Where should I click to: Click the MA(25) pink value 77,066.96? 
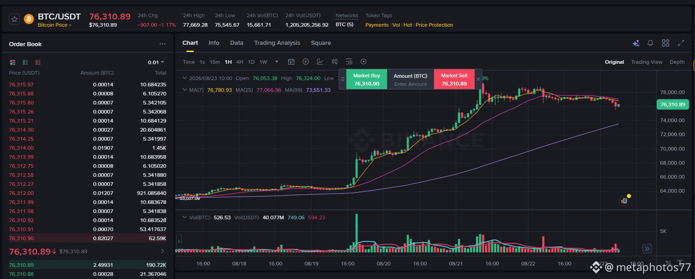point(269,90)
